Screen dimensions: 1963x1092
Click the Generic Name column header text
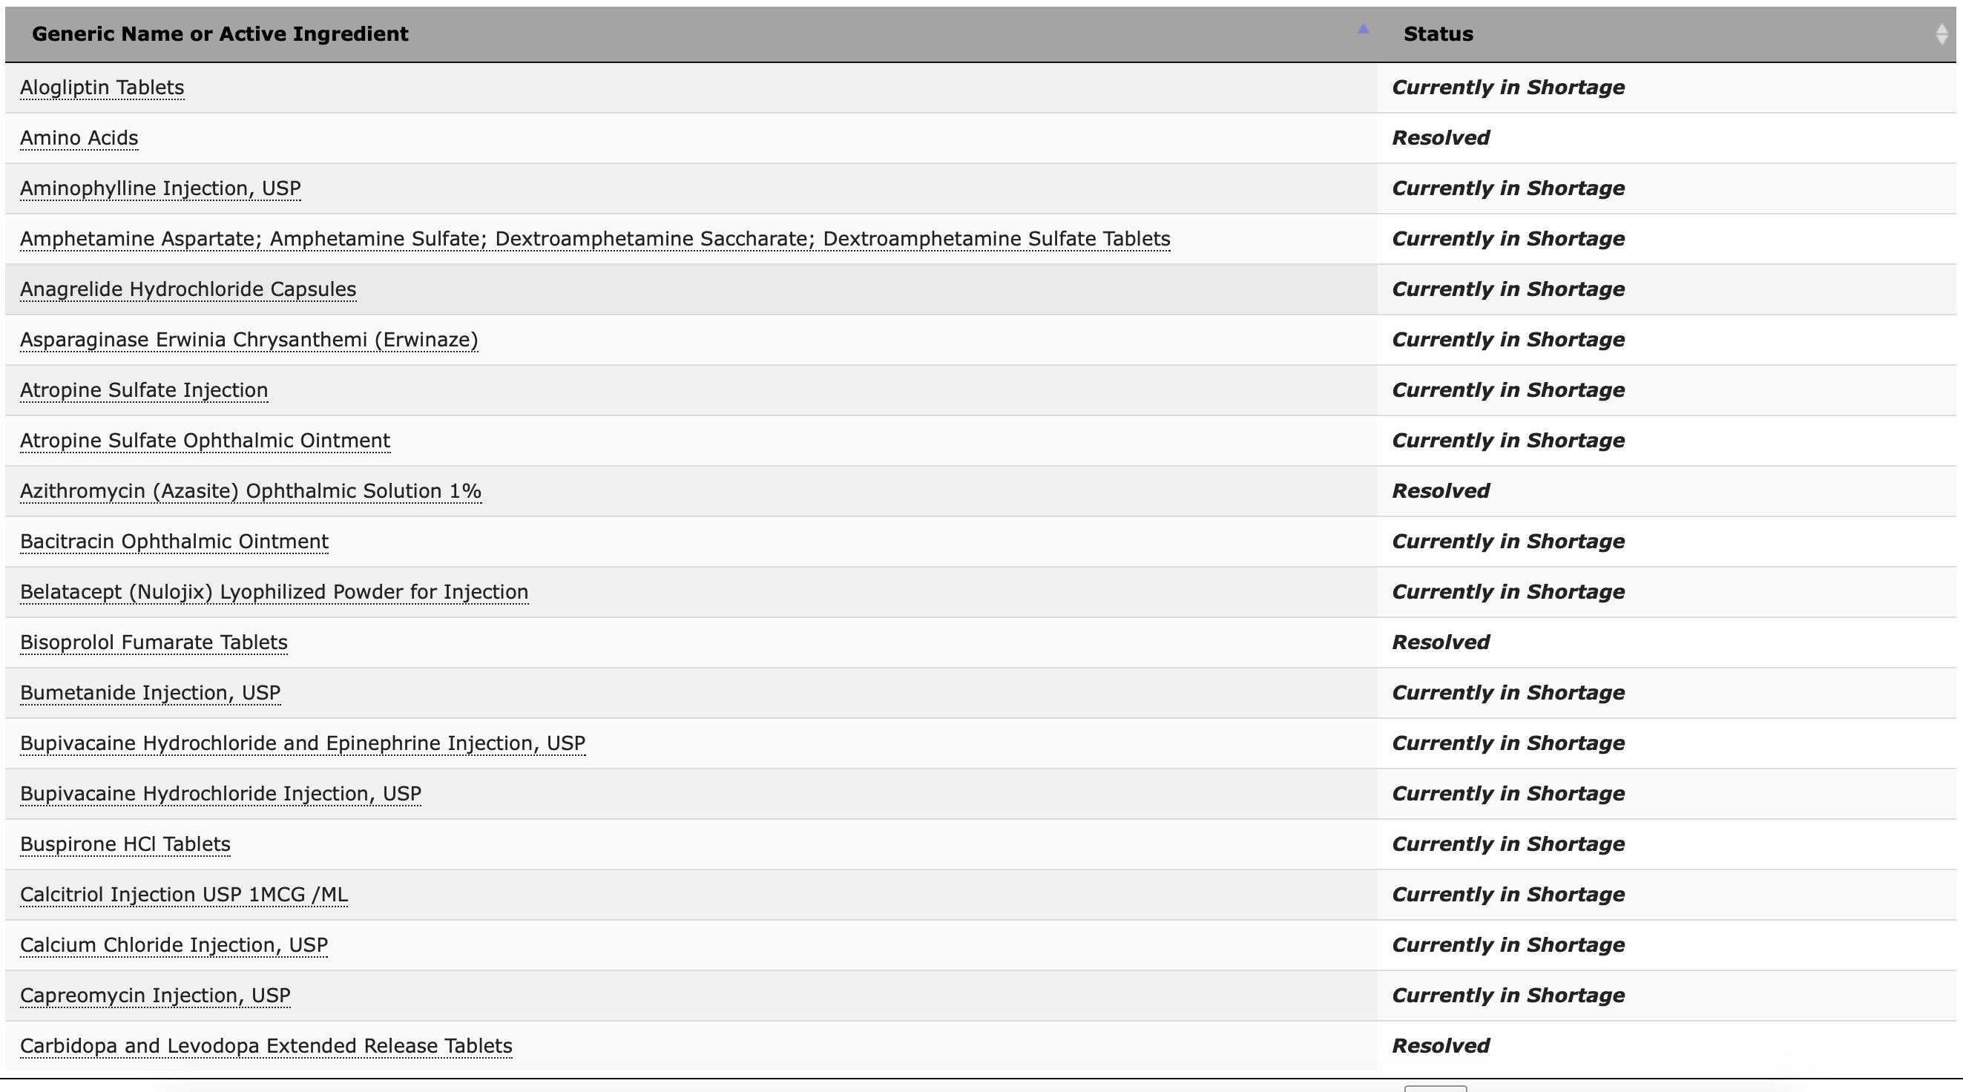pos(220,34)
